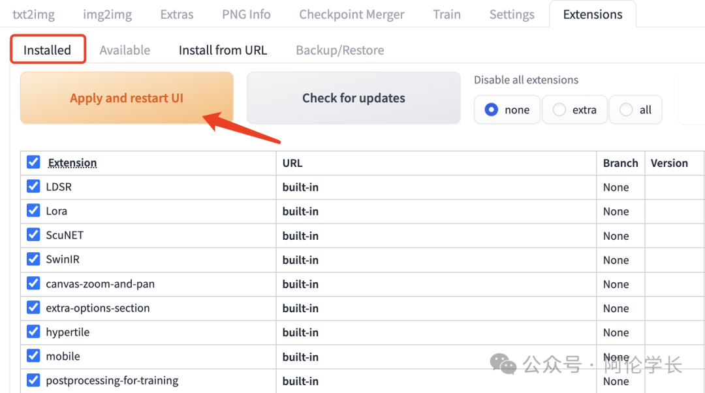Switch to the Available sub-tab
The width and height of the screenshot is (705, 393).
(x=125, y=50)
